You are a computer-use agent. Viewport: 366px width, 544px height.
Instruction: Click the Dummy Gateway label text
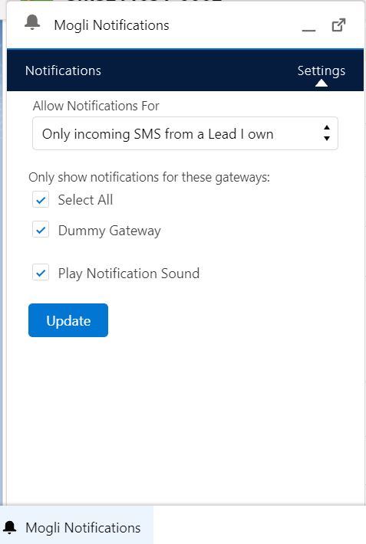(x=110, y=231)
